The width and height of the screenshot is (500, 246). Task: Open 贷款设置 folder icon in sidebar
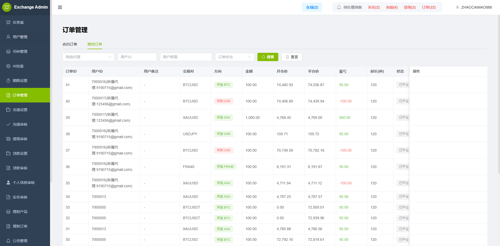[8, 153]
